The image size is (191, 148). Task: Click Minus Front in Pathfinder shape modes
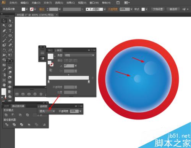pos(13,115)
